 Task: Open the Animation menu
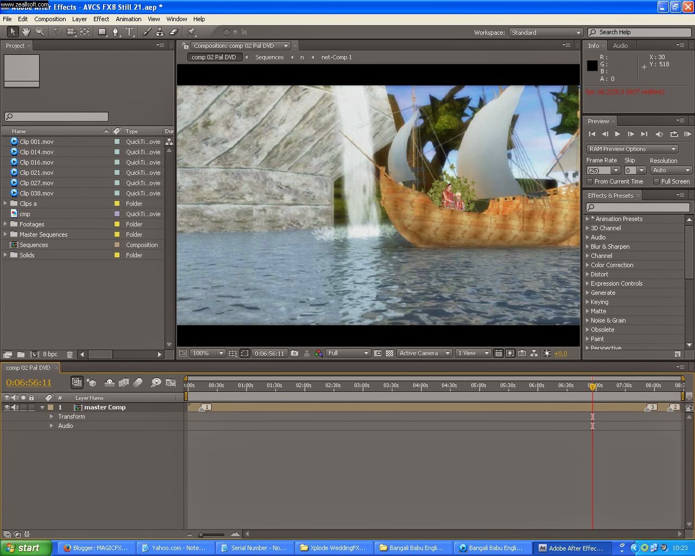click(128, 19)
